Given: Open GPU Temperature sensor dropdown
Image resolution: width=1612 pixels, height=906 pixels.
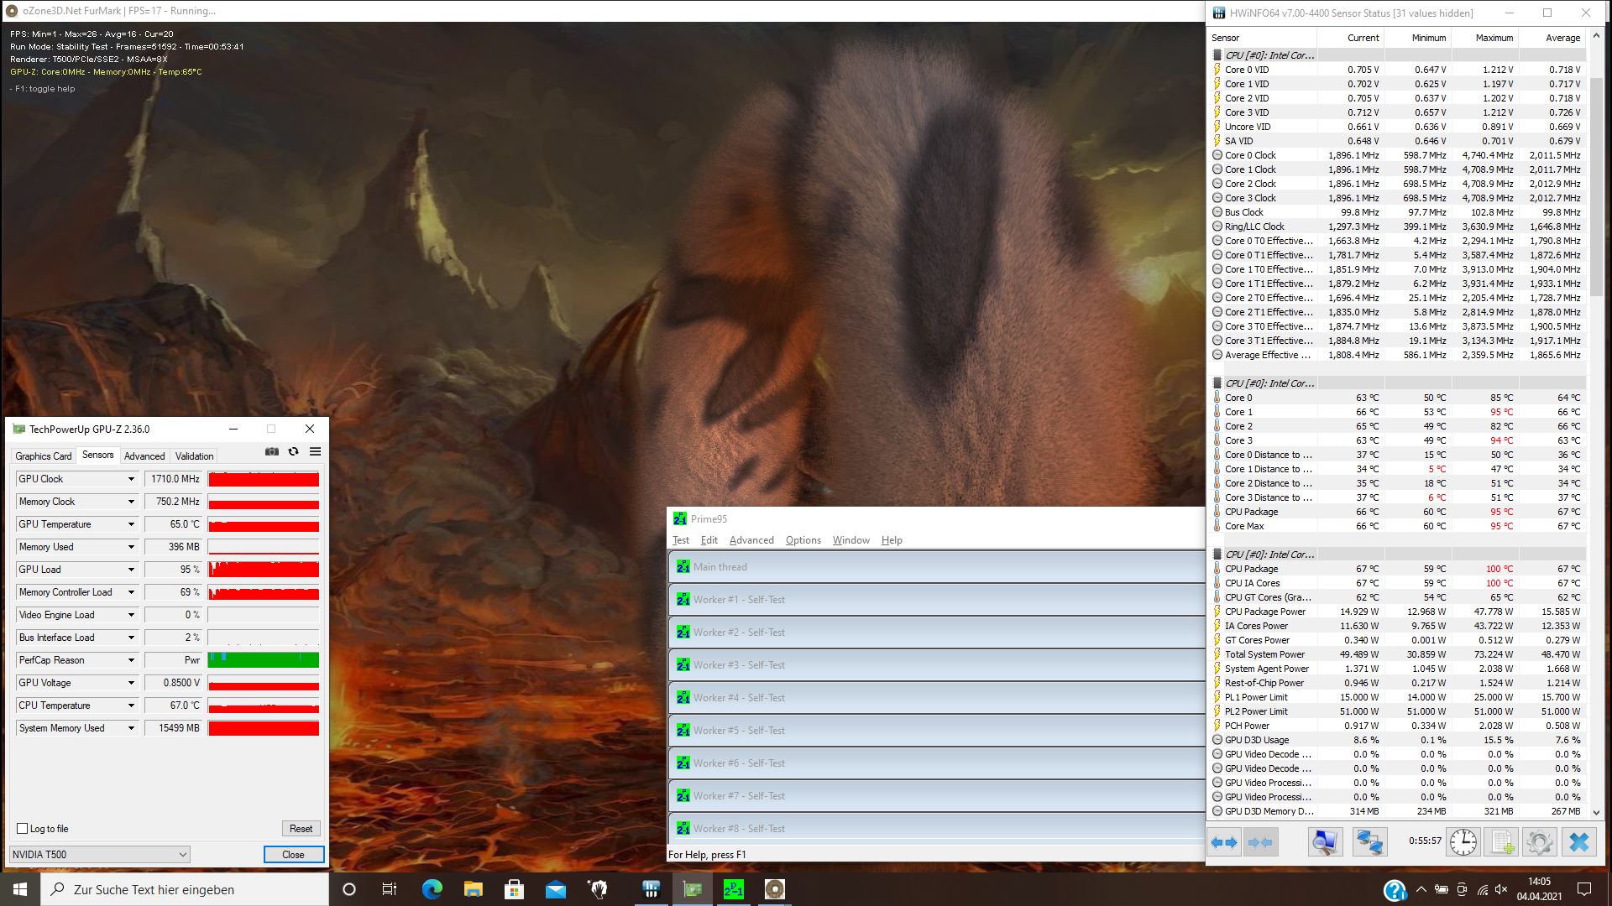Looking at the screenshot, I should tap(131, 524).
